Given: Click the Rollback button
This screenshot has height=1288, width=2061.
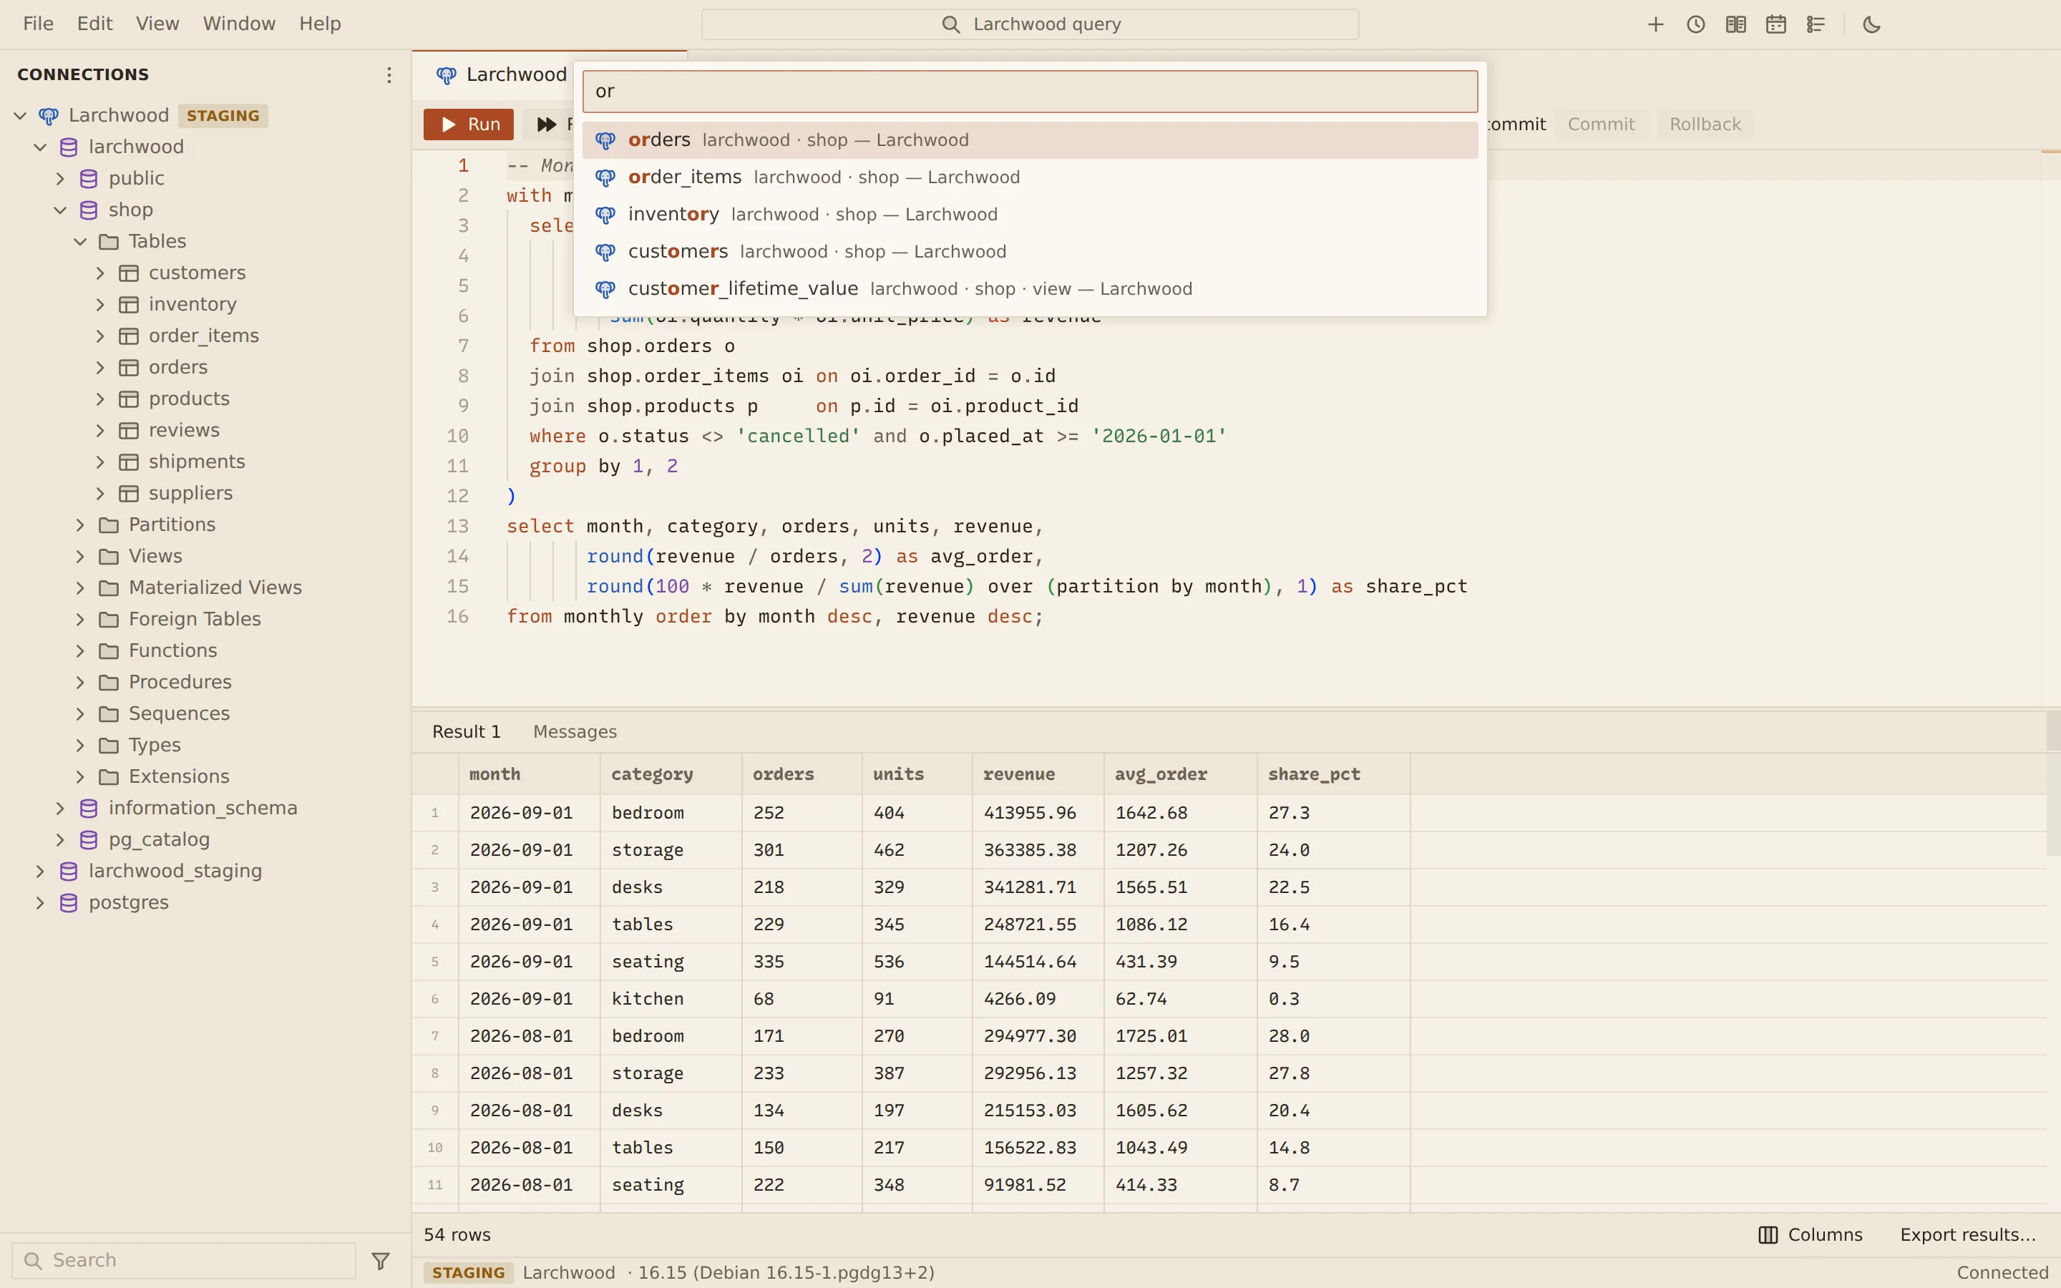Looking at the screenshot, I should tap(1705, 125).
